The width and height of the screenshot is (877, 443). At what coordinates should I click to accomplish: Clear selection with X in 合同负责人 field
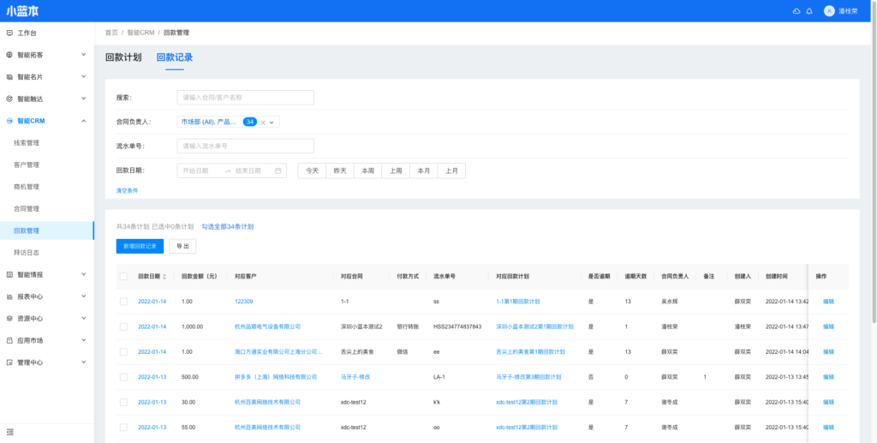[264, 123]
